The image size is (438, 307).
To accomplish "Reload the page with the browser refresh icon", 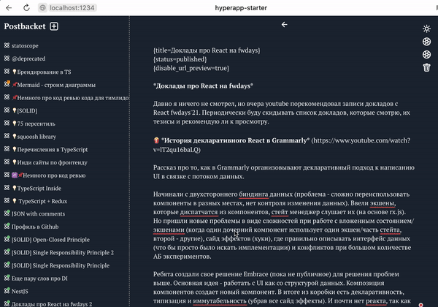I will (26, 7).
